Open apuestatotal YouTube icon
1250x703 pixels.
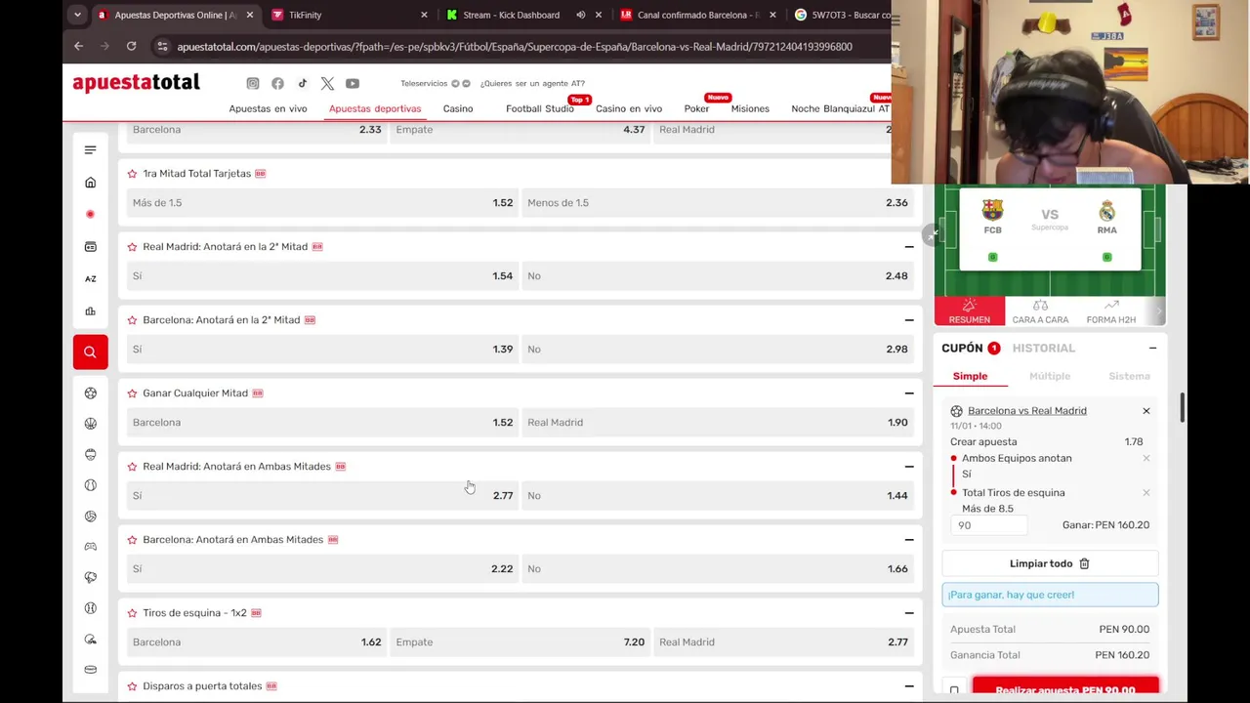pyautogui.click(x=353, y=83)
